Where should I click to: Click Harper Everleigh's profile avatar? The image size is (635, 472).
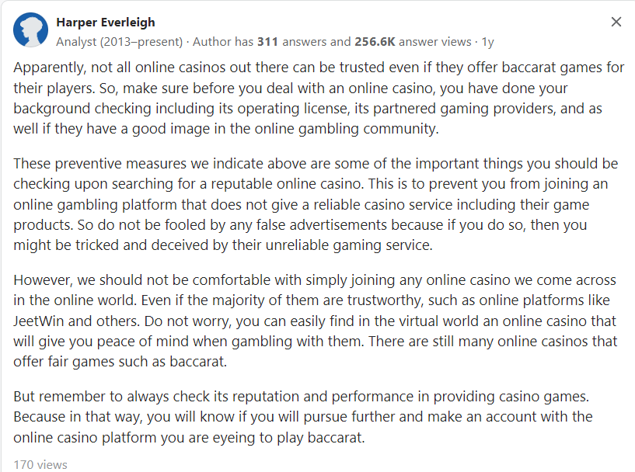pyautogui.click(x=31, y=30)
